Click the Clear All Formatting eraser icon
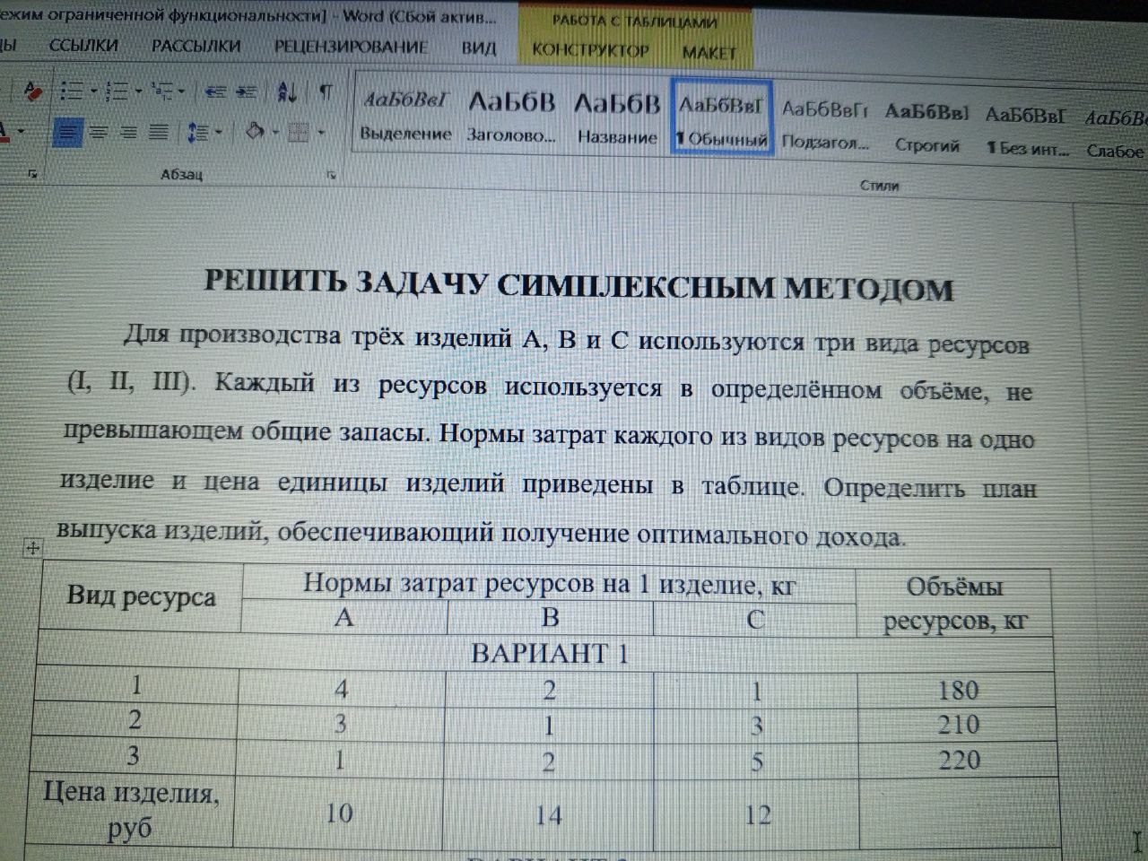Screen dimensions: 1148x861 click(32, 91)
